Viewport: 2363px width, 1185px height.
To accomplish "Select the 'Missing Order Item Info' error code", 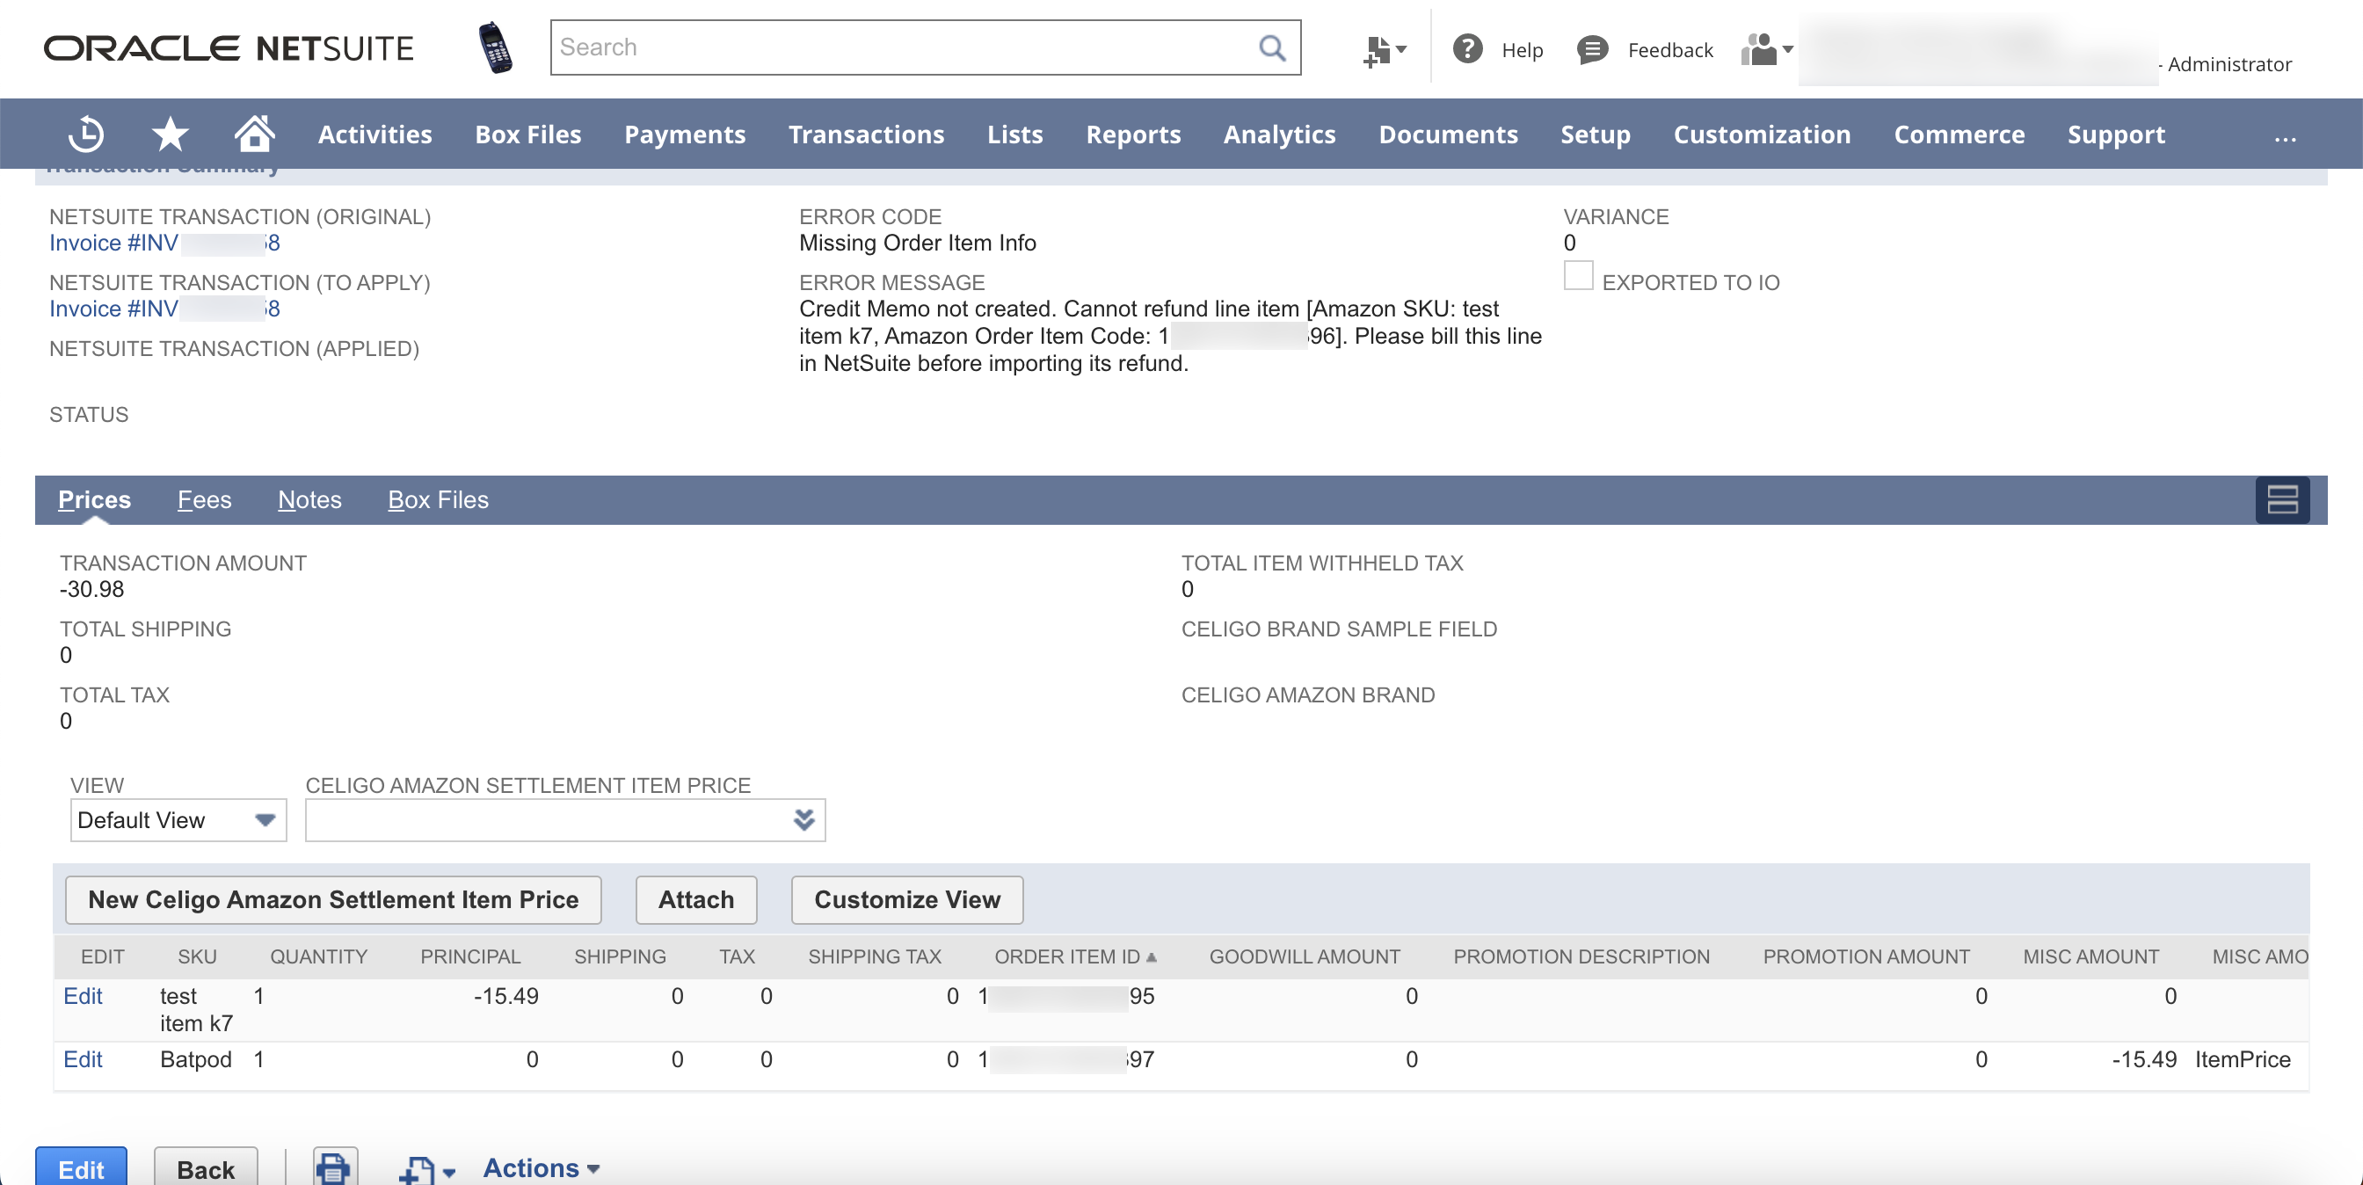I will click(917, 243).
